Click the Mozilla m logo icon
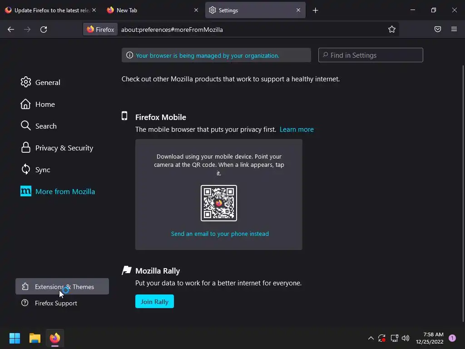 pos(26,191)
